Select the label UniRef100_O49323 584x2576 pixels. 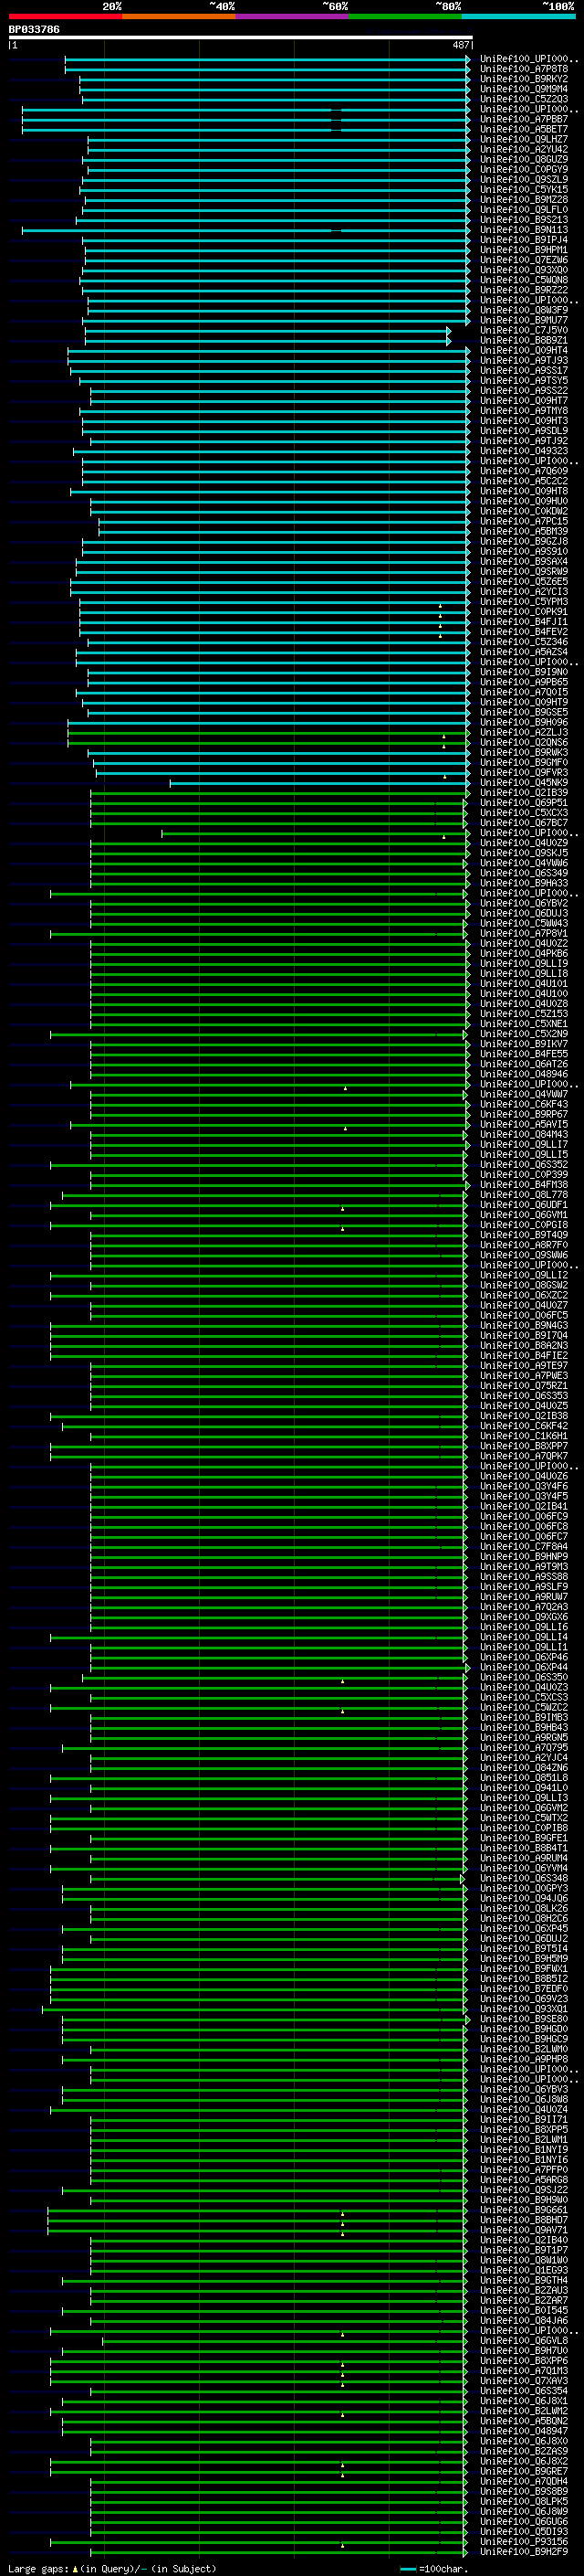524,451
